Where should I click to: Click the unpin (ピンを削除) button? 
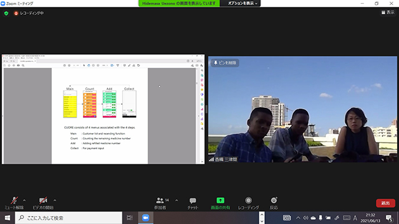pos(225,63)
